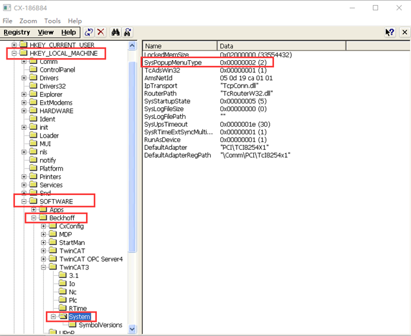Close the registry editor inner window
This screenshot has width=411, height=336.
(x=405, y=32)
